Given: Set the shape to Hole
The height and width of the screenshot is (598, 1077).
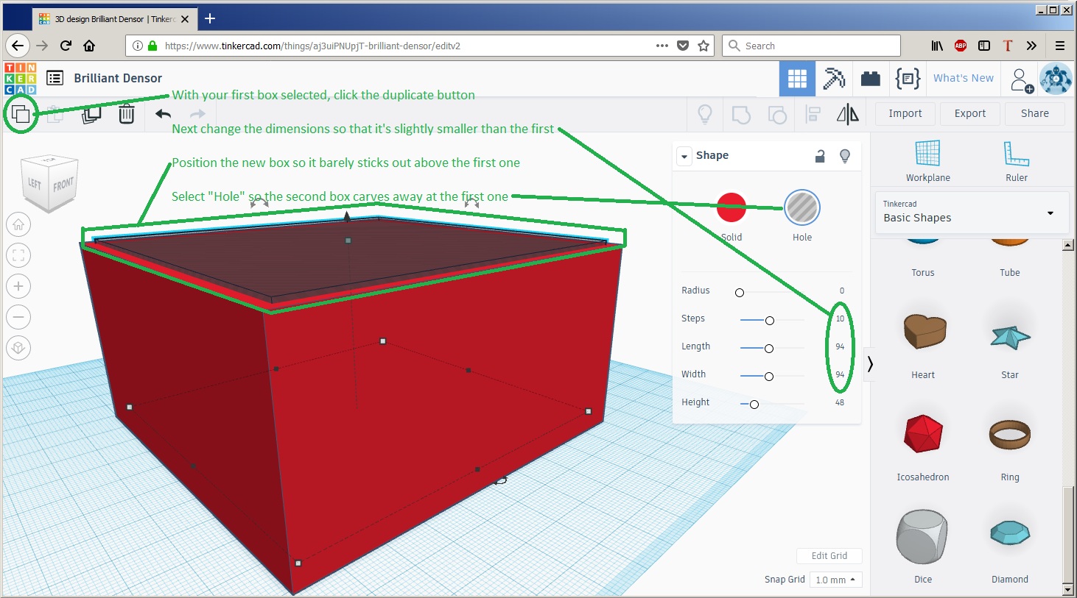Looking at the screenshot, I should tap(802, 207).
